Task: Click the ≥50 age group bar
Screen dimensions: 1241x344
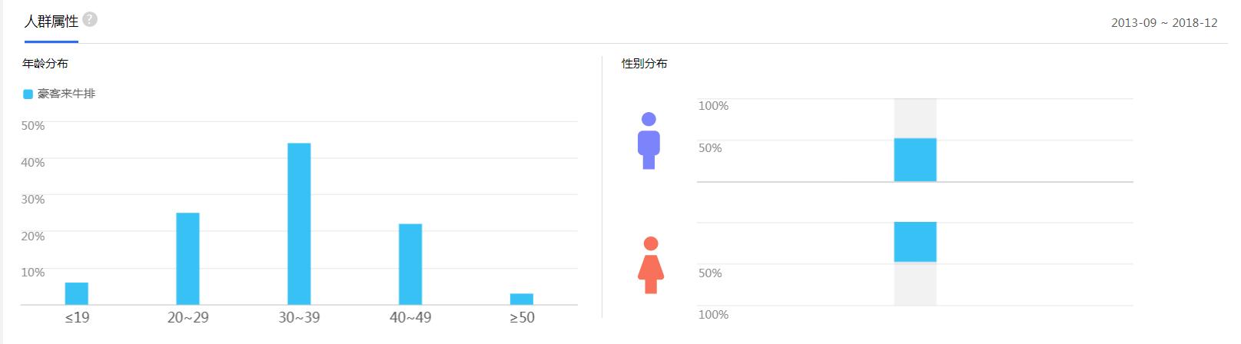Action: (x=522, y=299)
